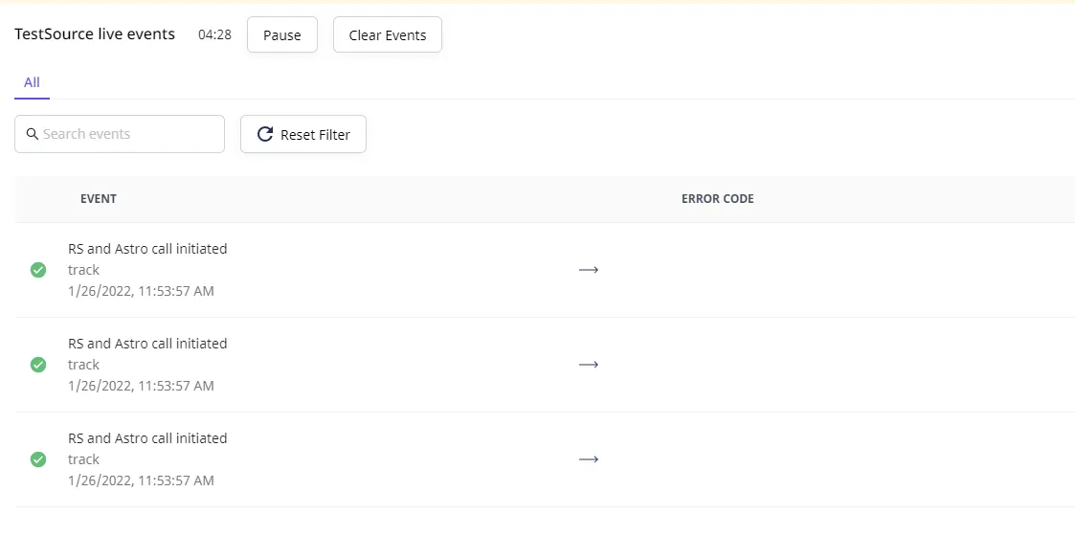This screenshot has height=536, width=1075.
Task: Click the circular refresh icon beside Reset Filter
Action: (265, 134)
